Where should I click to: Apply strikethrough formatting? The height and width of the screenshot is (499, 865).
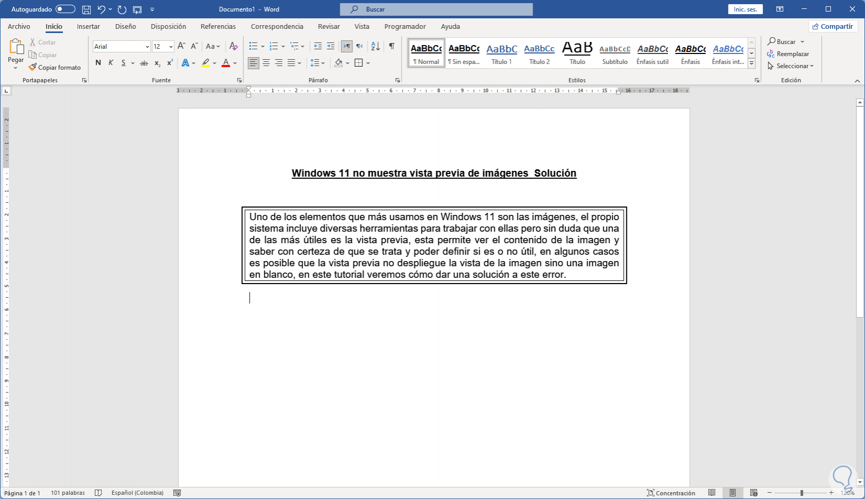[144, 63]
